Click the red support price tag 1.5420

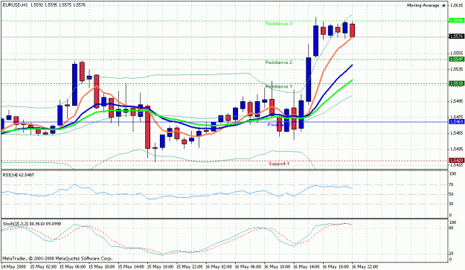[457, 161]
